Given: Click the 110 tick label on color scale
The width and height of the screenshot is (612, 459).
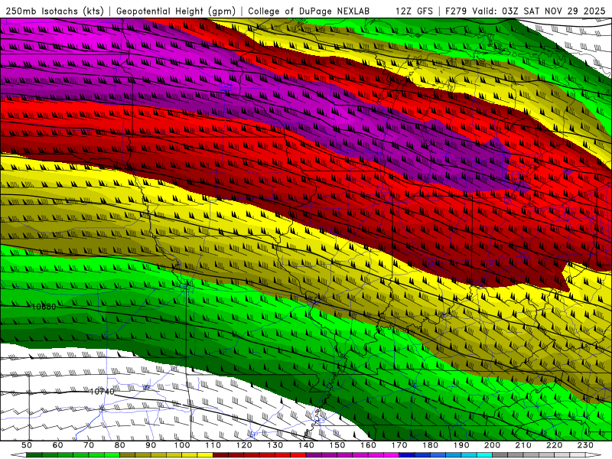Looking at the screenshot, I should pyautogui.click(x=213, y=445).
